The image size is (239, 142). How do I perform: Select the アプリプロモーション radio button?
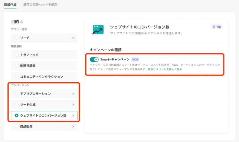(17, 94)
